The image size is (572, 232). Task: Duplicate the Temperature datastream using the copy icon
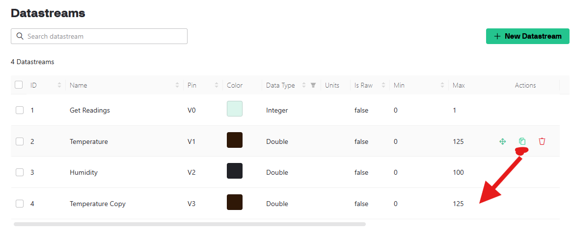tap(522, 141)
